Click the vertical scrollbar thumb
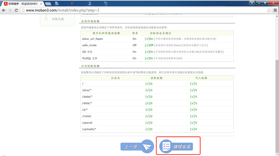 pos(277,105)
